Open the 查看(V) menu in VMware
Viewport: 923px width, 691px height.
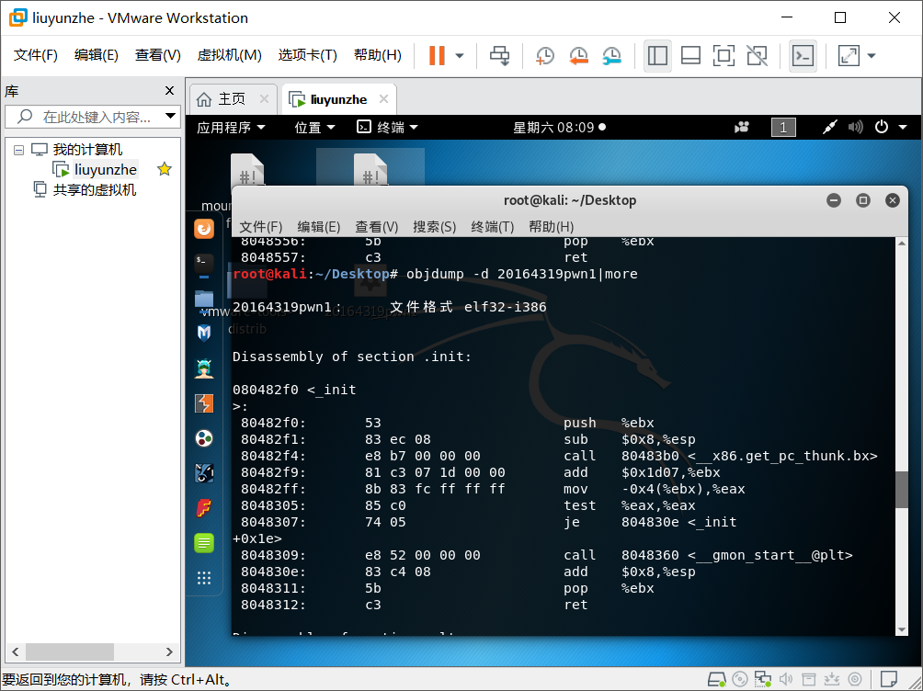(x=158, y=55)
